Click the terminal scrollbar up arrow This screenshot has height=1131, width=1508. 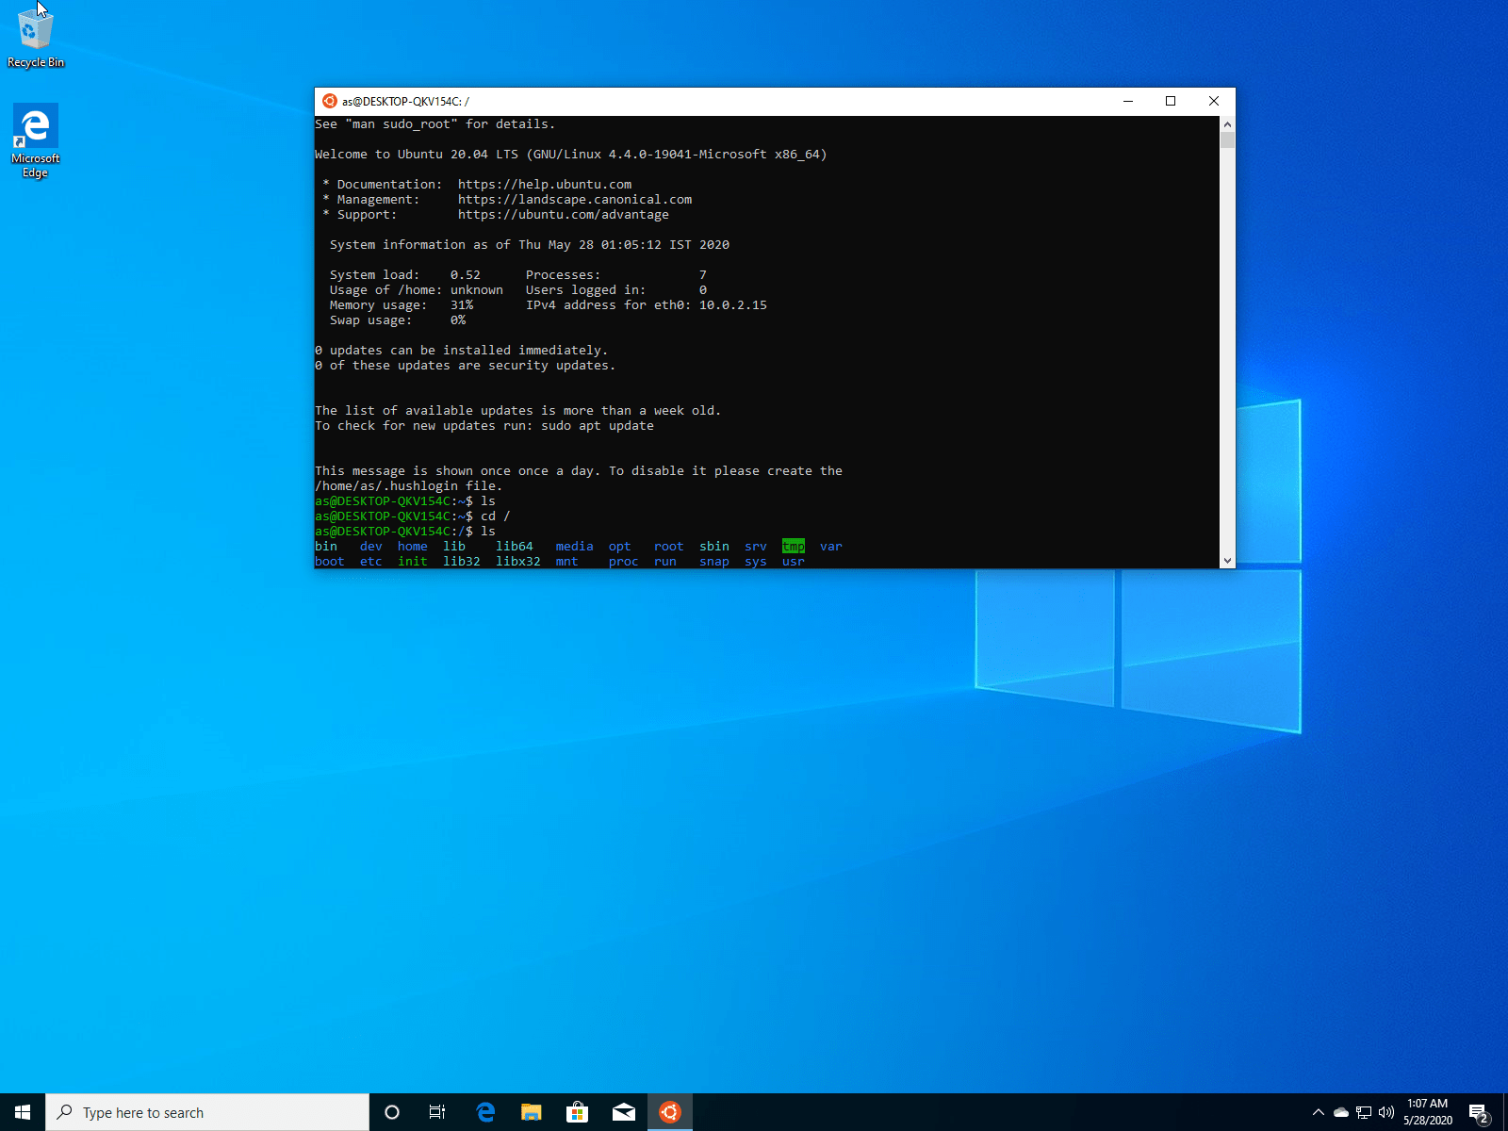(1227, 123)
